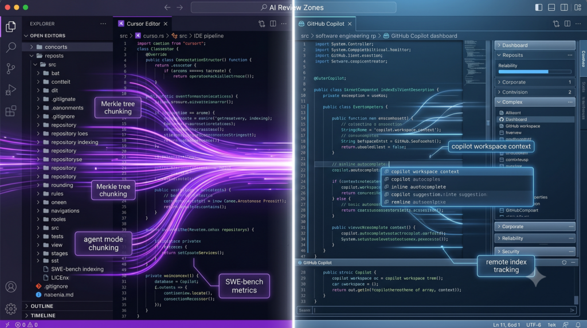This screenshot has height=328, width=587.
Task: Toggle the primary side bar layout button
Action: 539,7
